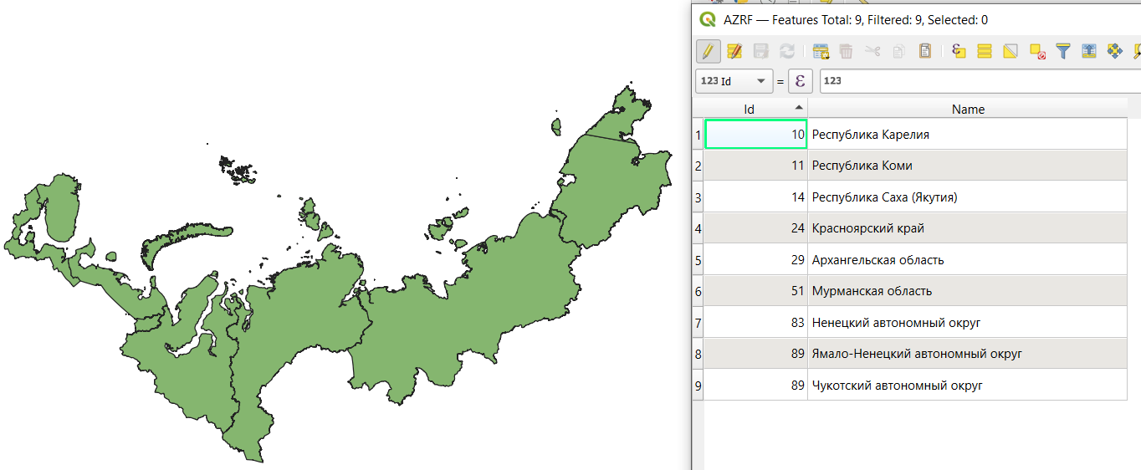Invert selection icon
Screen dimensions: 1141x470
(1011, 51)
